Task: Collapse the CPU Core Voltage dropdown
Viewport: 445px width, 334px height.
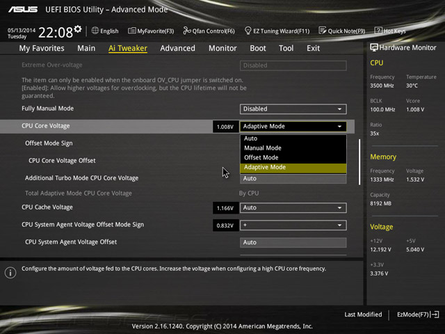Action: pos(293,127)
